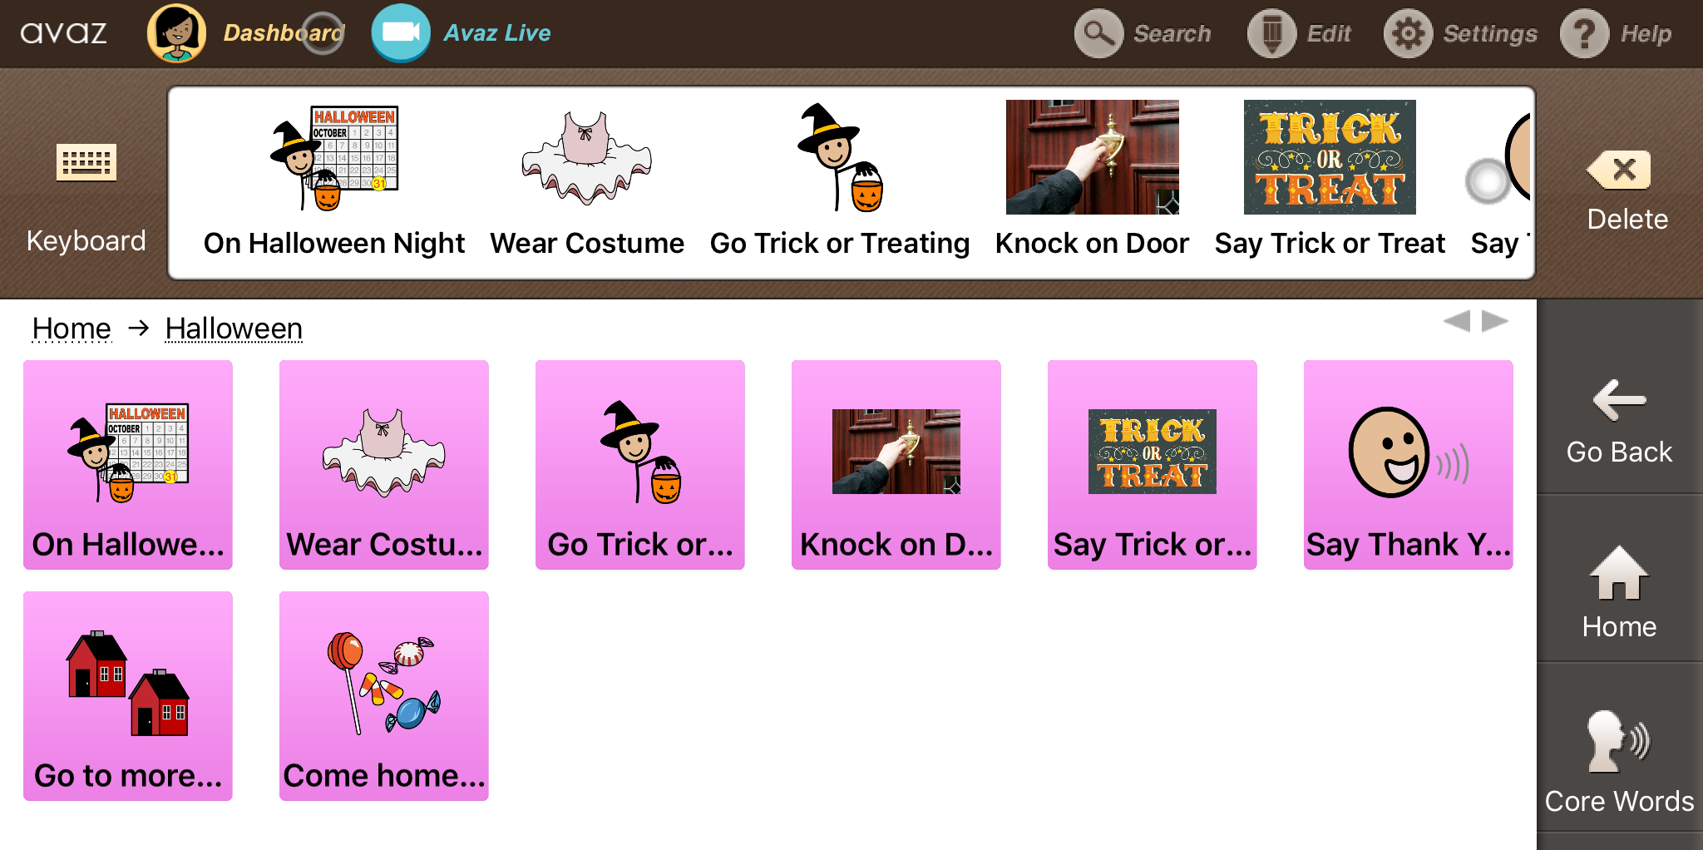
Task: Open the Dashboard profile
Action: tap(245, 33)
